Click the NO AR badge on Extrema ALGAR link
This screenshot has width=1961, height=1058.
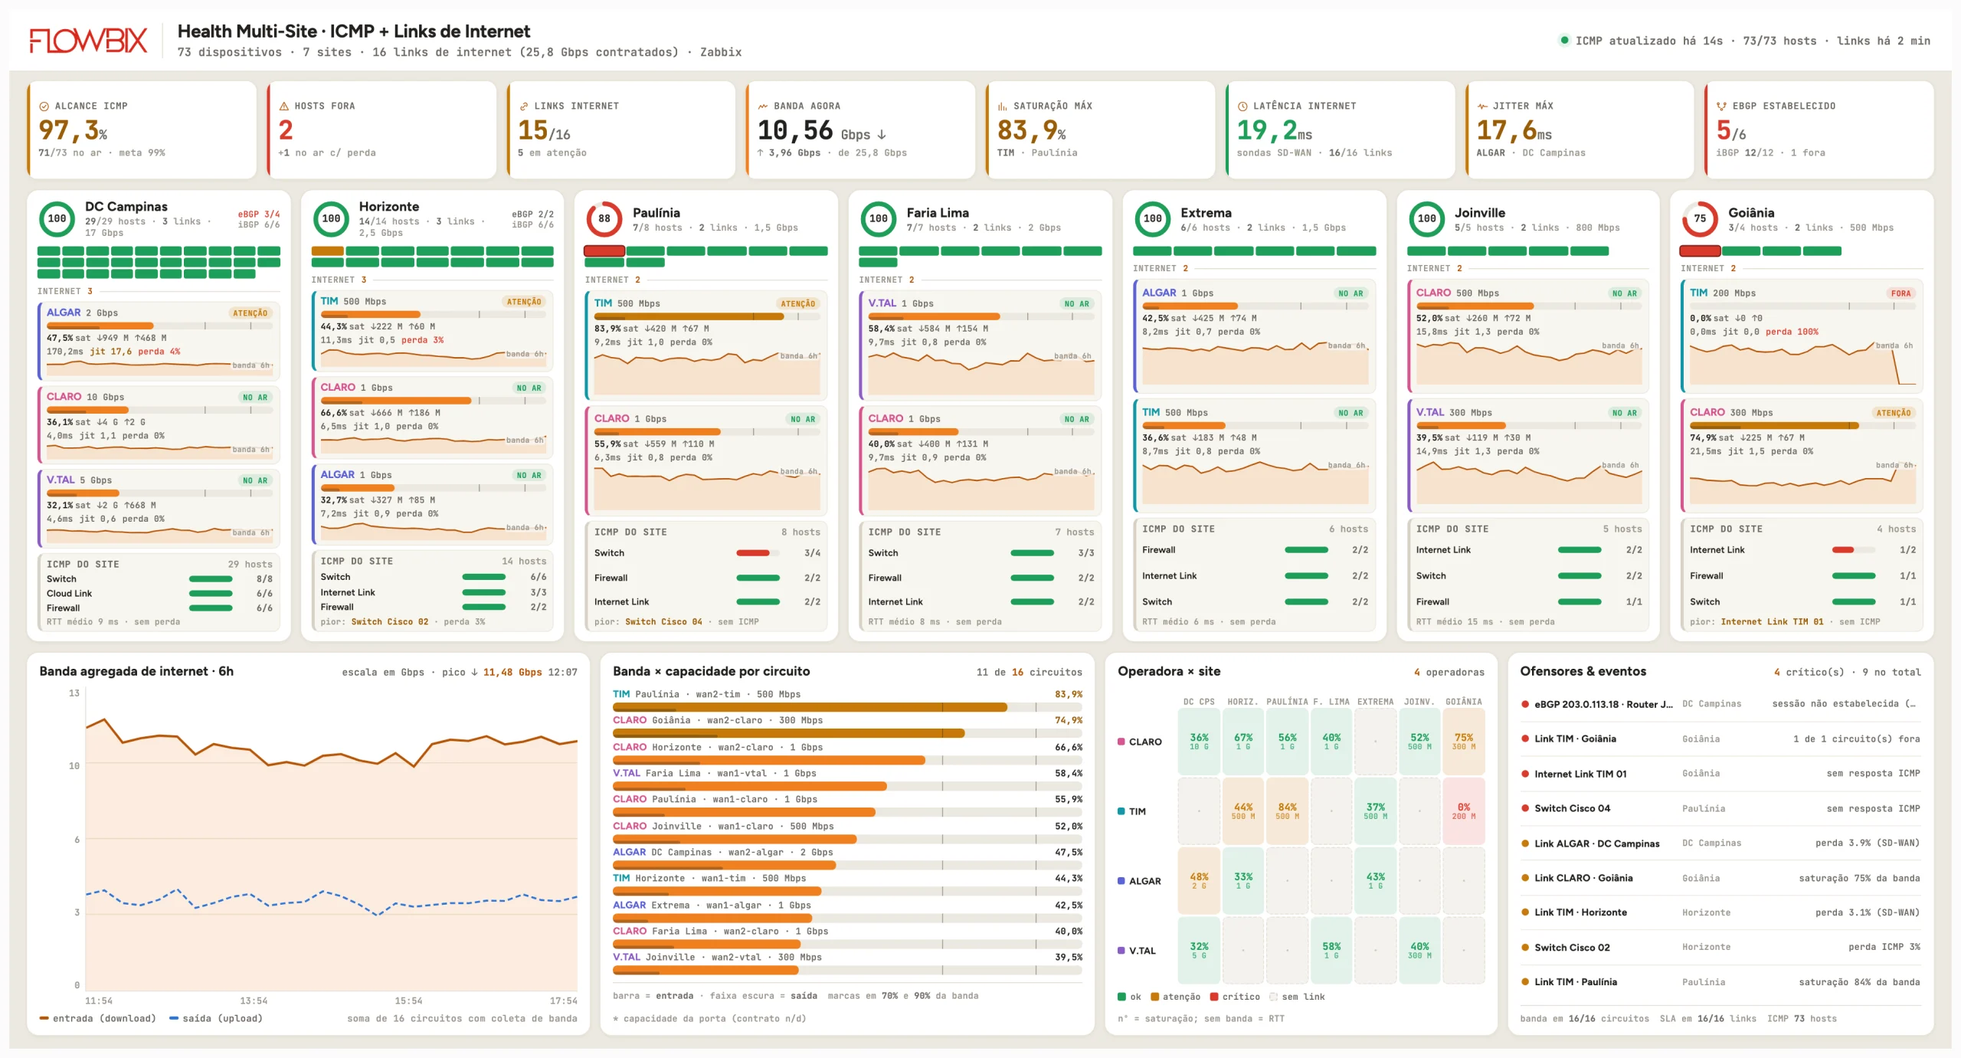pos(1350,293)
